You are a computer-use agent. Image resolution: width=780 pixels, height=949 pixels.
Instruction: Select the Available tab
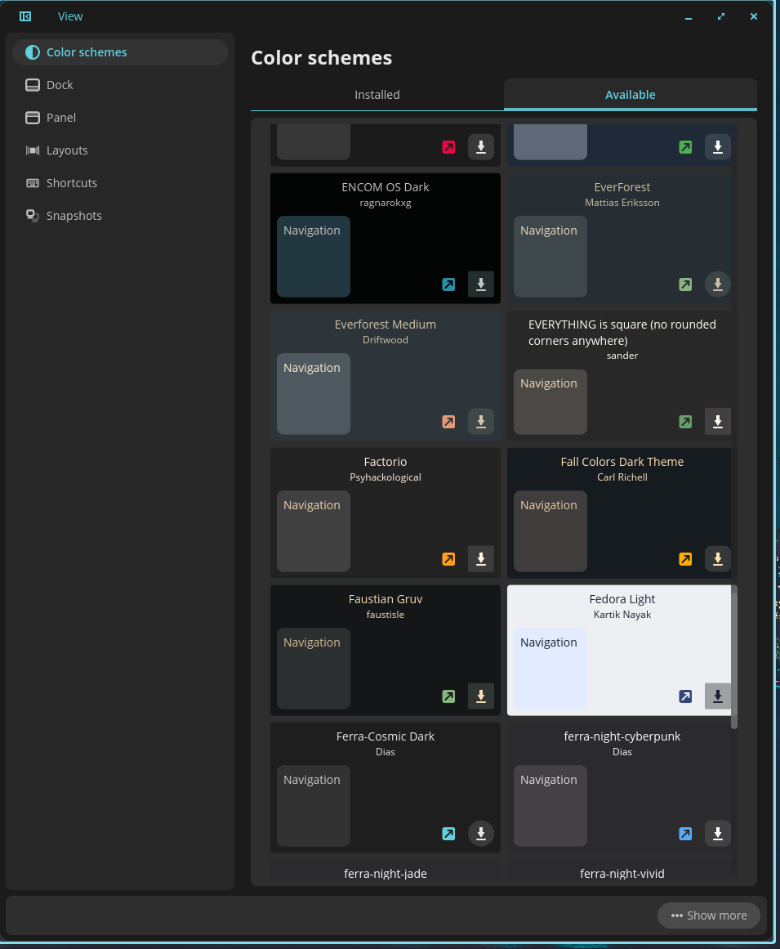click(x=630, y=95)
